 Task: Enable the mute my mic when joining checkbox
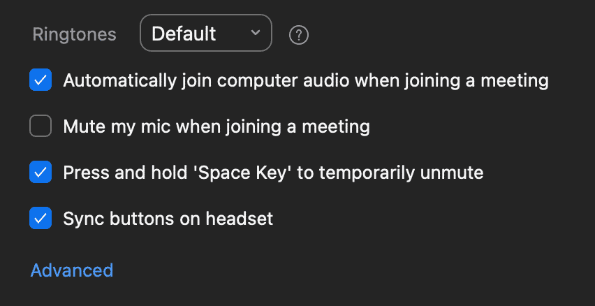pyautogui.click(x=41, y=126)
